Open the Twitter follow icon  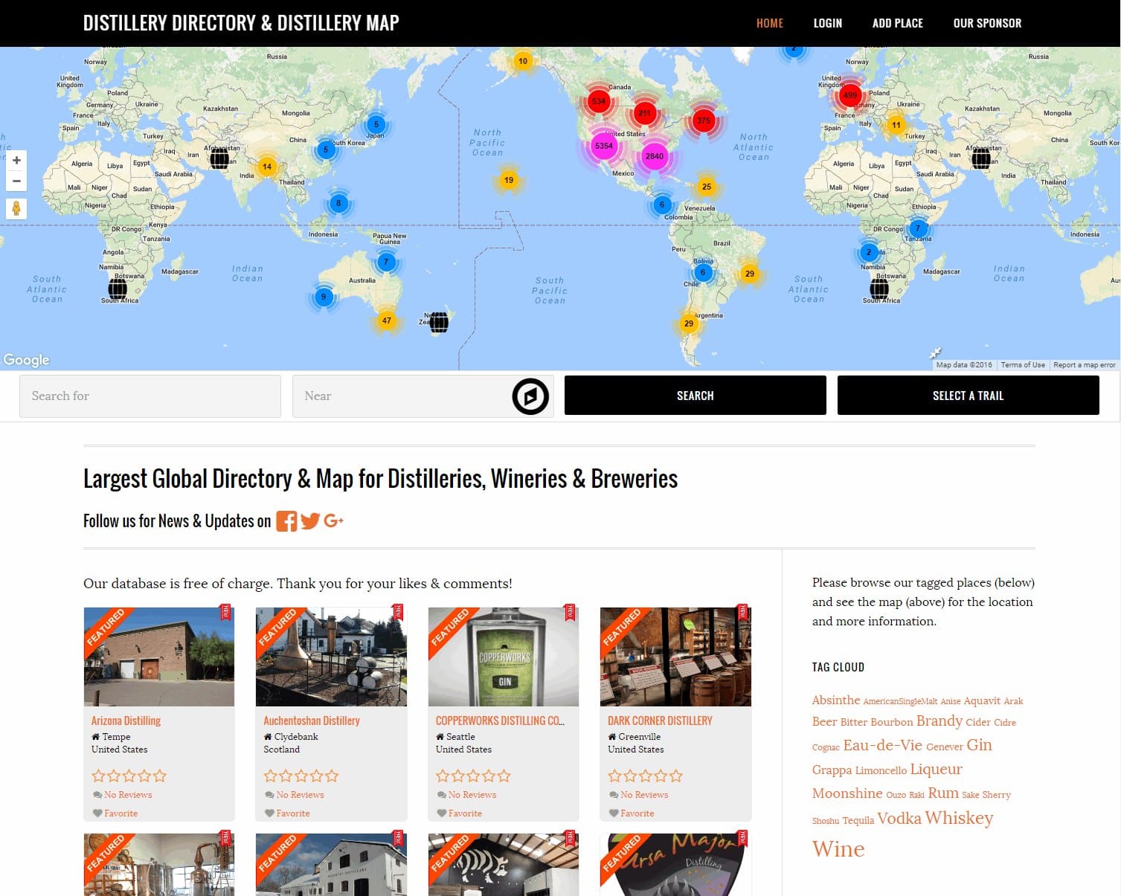[x=310, y=520]
